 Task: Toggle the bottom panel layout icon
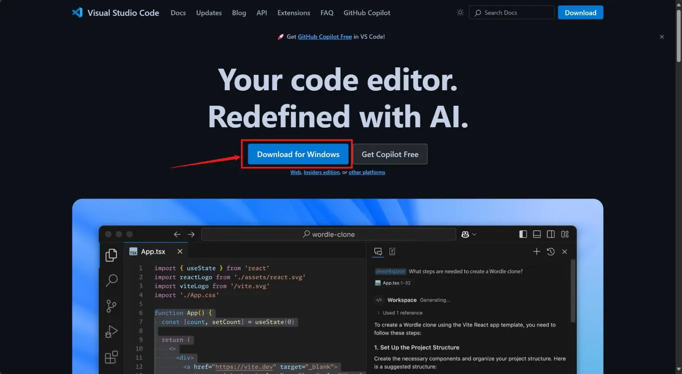point(537,234)
